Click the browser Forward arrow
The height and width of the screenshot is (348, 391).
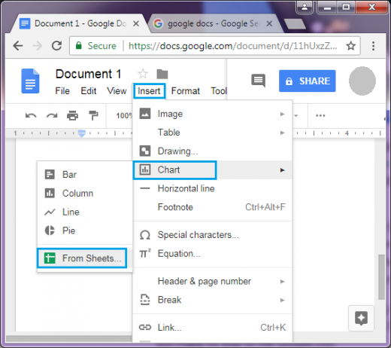38,46
